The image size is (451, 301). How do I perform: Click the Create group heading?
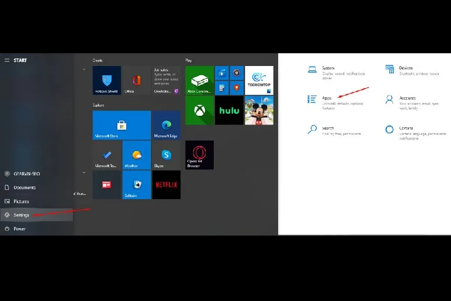(98, 60)
